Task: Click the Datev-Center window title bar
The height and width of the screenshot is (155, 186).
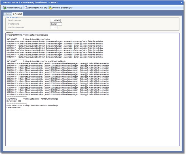Action: (85, 2)
